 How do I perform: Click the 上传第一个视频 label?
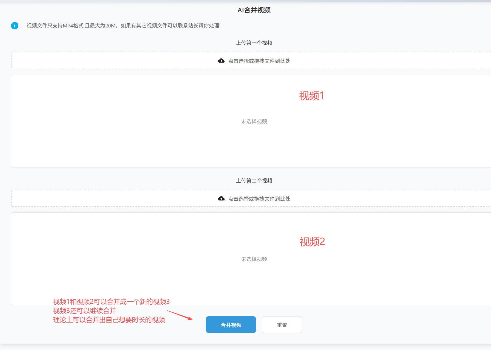pyautogui.click(x=254, y=43)
